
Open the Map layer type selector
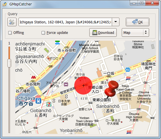(x=135, y=32)
